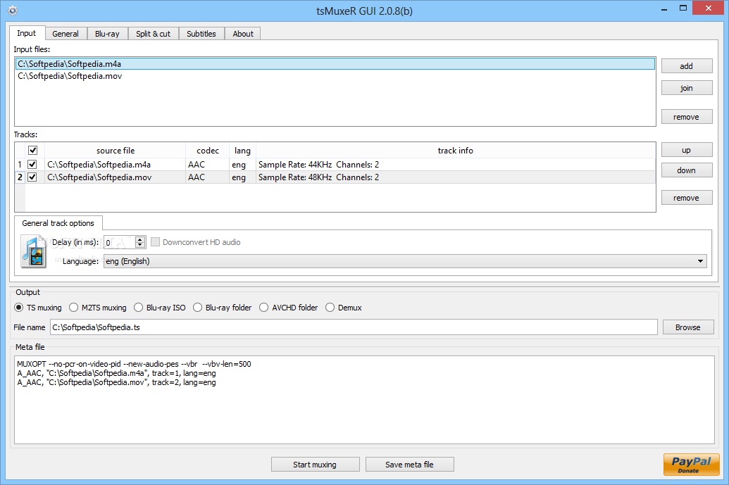Click meta line with Softpedia.m4a track=1
Viewport: 729px width, 485px height.
coord(116,373)
